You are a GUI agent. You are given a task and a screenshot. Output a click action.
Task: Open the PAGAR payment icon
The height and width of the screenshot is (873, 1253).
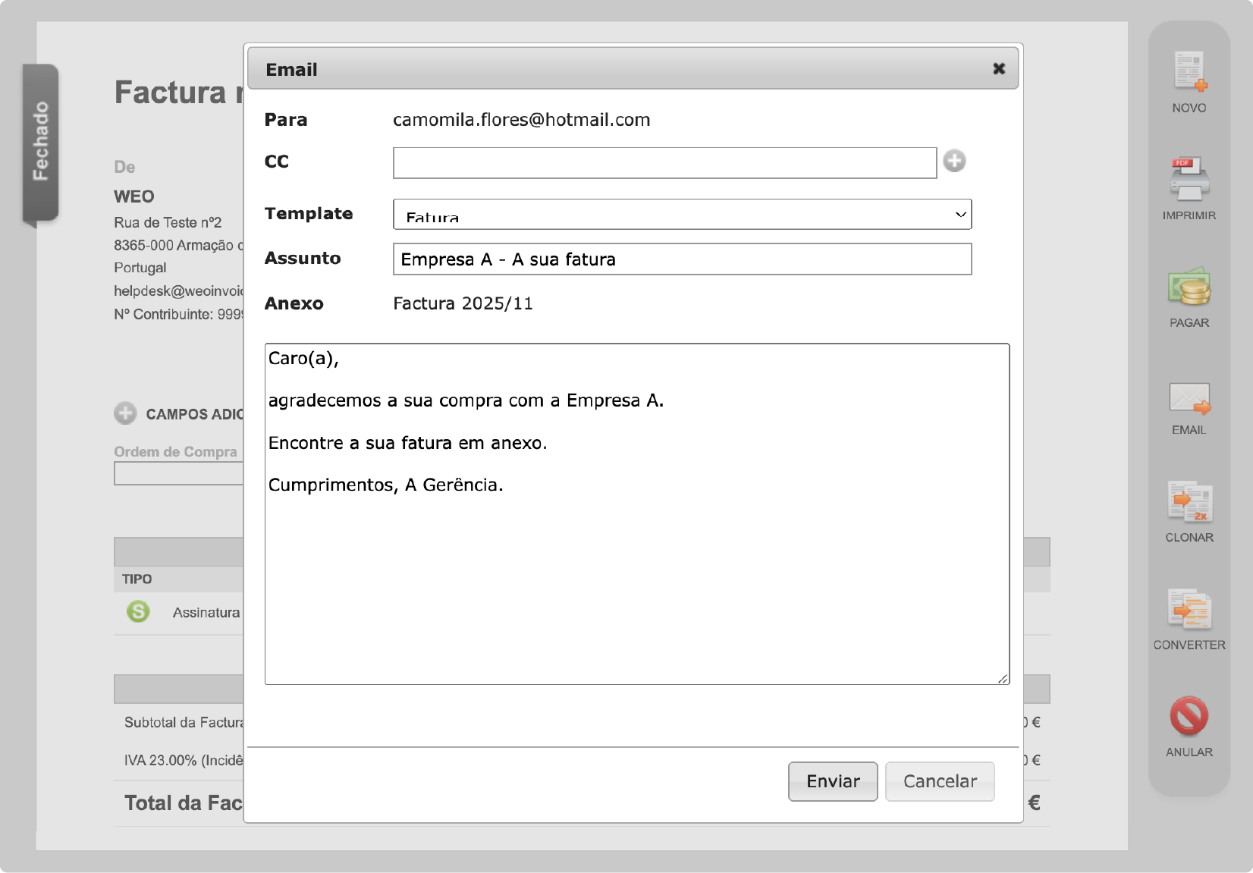tap(1189, 287)
